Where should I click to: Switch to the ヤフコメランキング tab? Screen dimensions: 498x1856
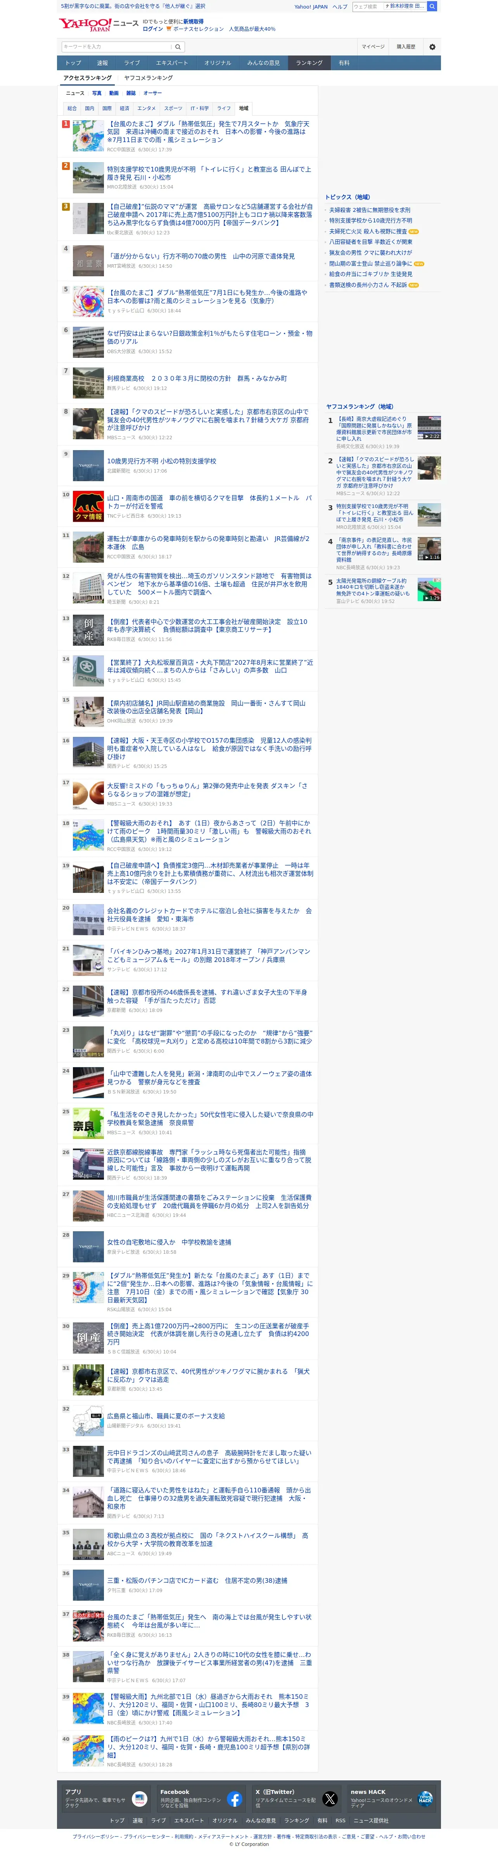click(148, 78)
